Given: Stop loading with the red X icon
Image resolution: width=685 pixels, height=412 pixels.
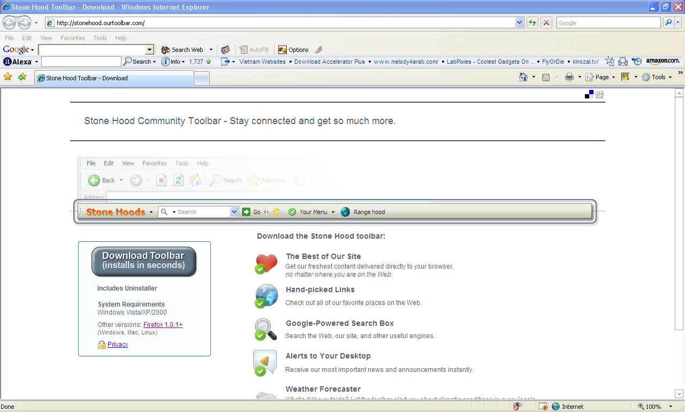Looking at the screenshot, I should coord(546,22).
